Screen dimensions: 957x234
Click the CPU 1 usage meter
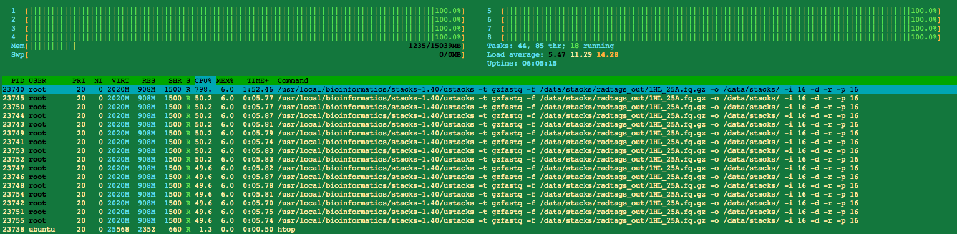click(238, 11)
